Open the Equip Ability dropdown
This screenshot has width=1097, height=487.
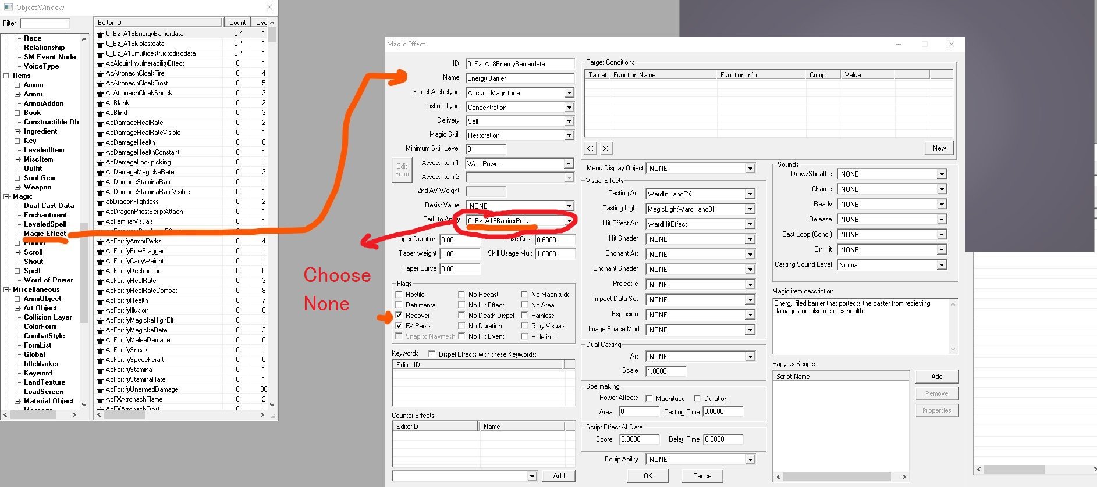[x=750, y=460]
